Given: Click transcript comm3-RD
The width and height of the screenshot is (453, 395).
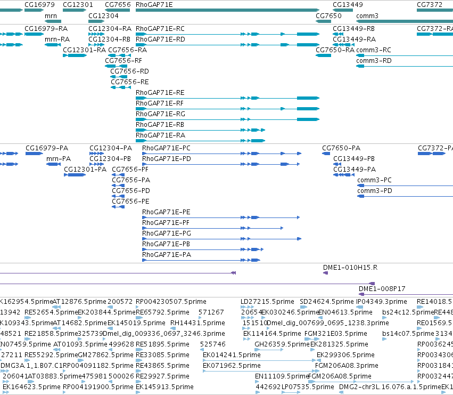Looking at the screenshot, I should (x=405, y=66).
